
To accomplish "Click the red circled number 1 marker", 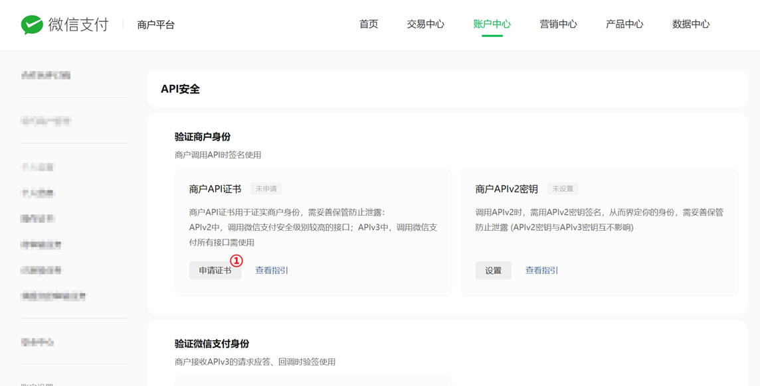I will [236, 260].
